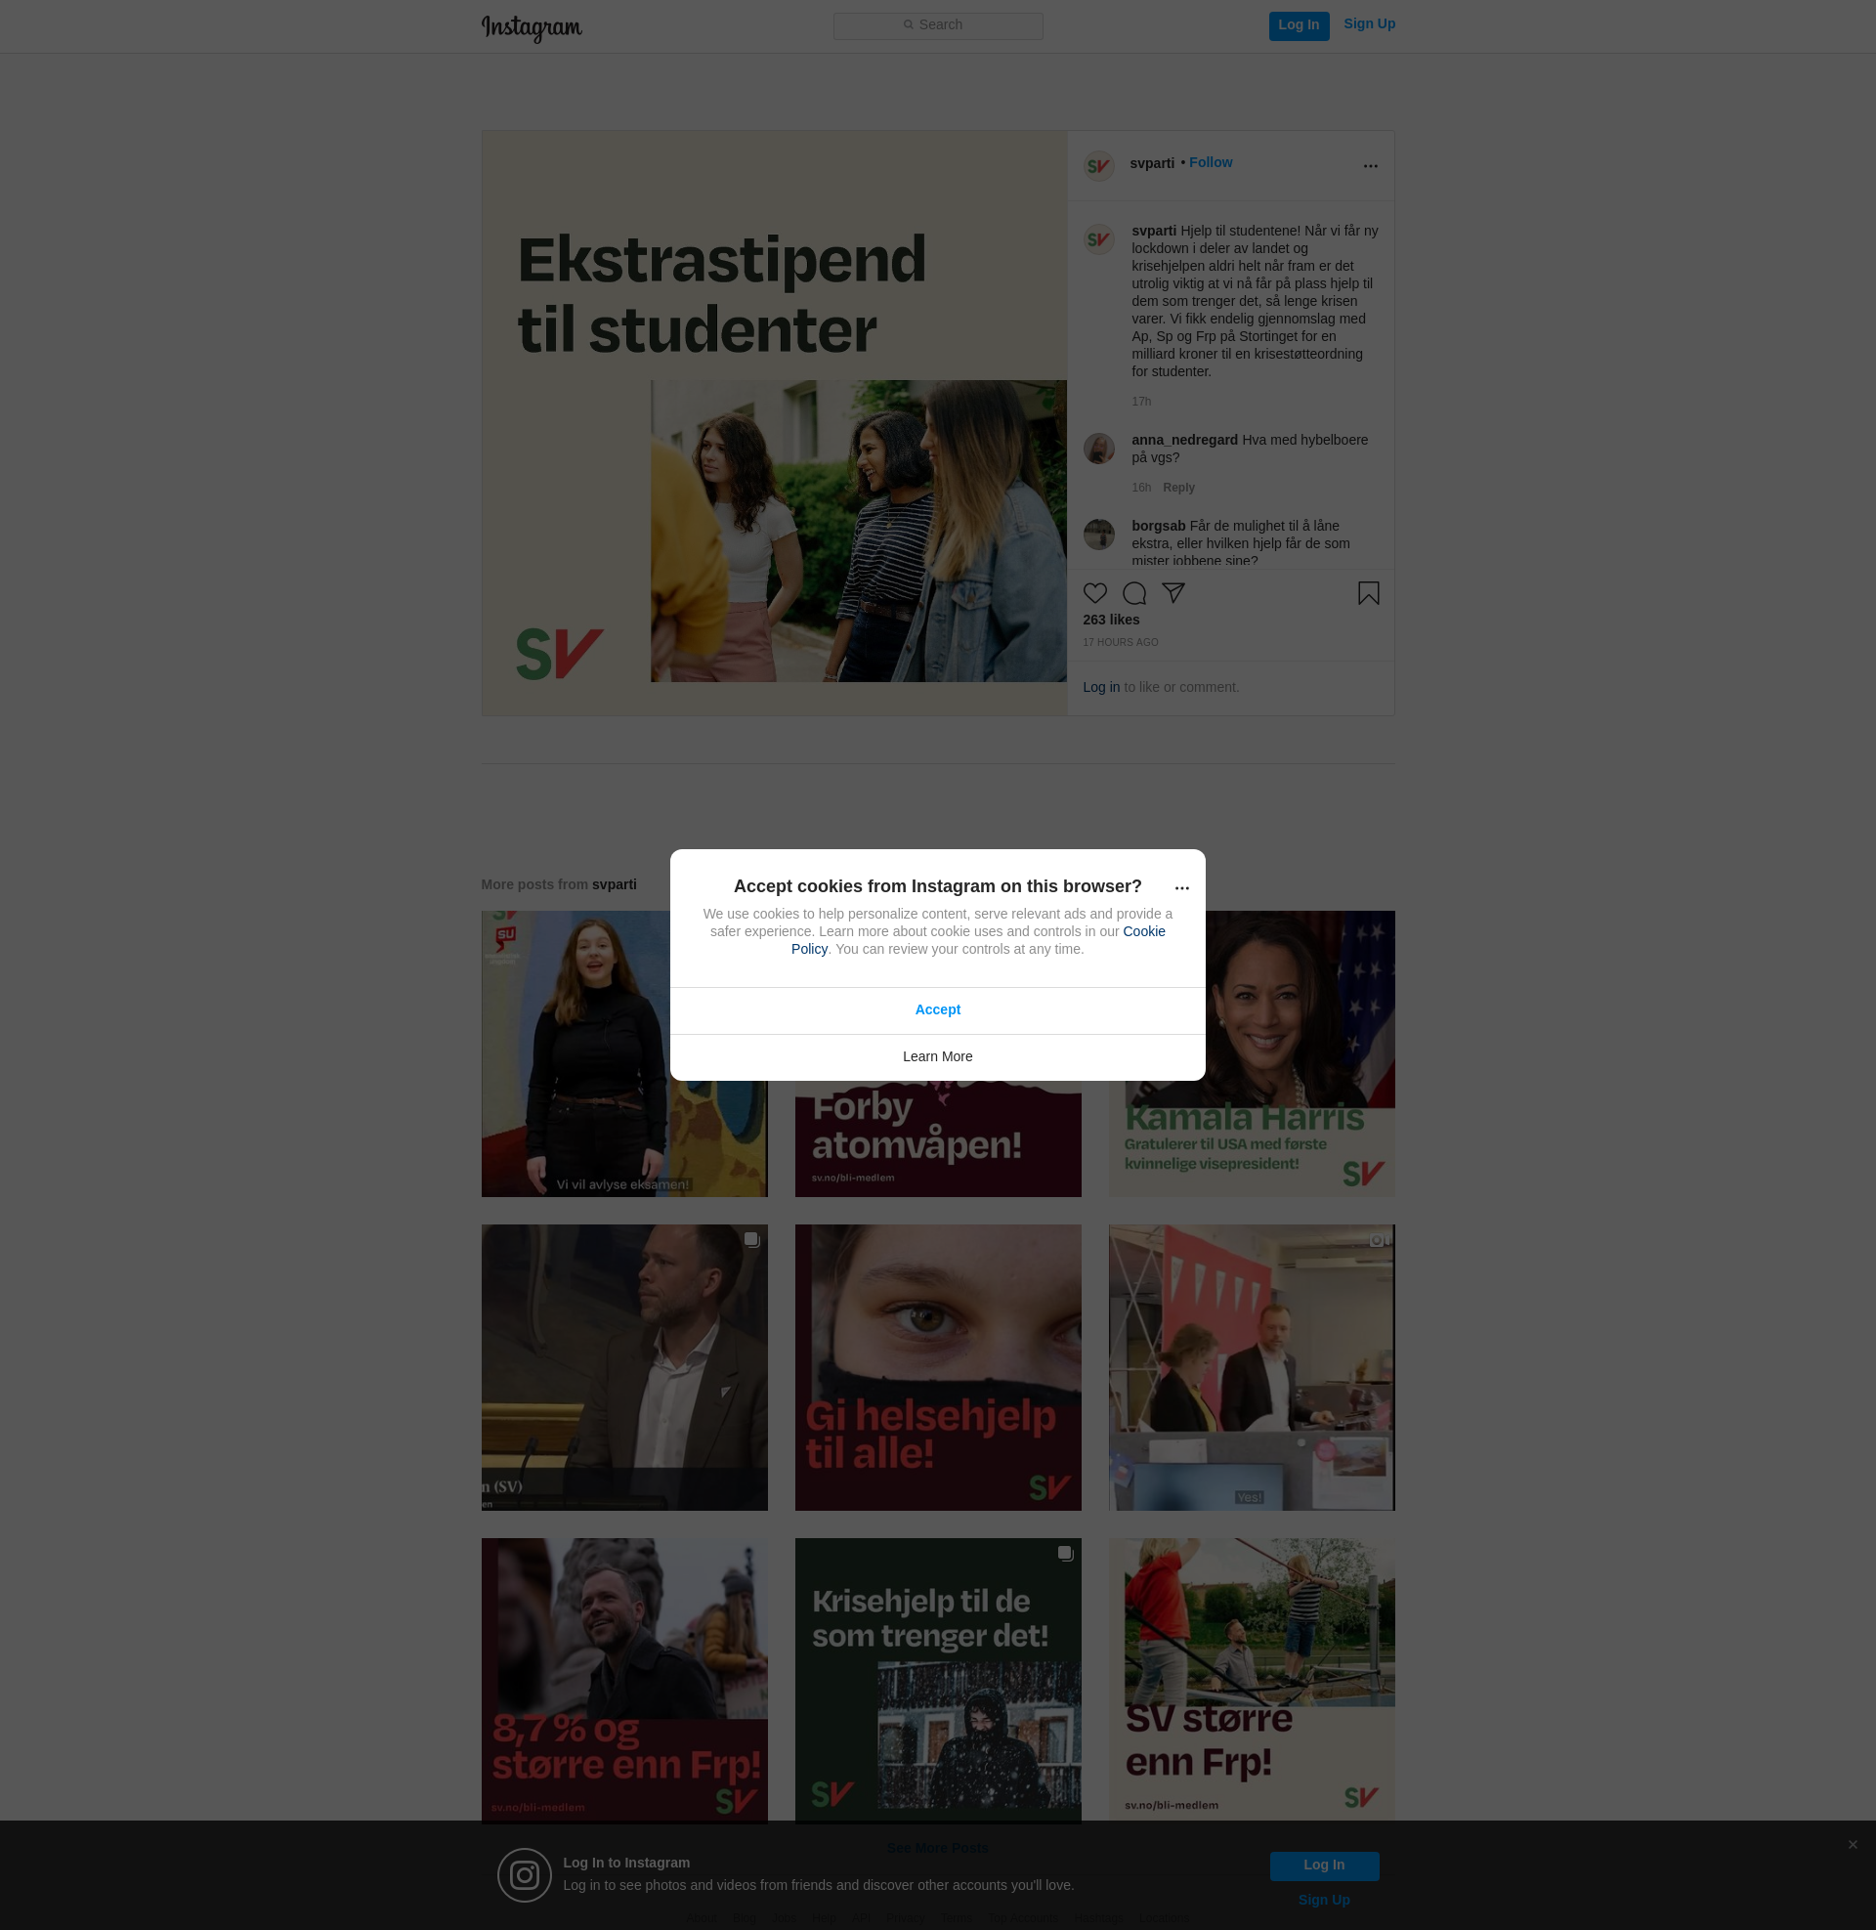Click svparti username in post header

click(x=1151, y=163)
